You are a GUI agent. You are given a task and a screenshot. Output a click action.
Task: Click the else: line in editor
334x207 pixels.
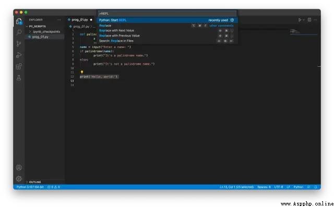coord(84,60)
